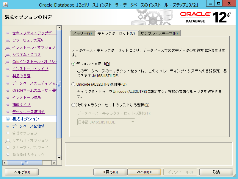The width and height of the screenshot is (238, 179).
Task: Select Unicode (AL32UTF8)を使用 option
Action: coord(73,84)
